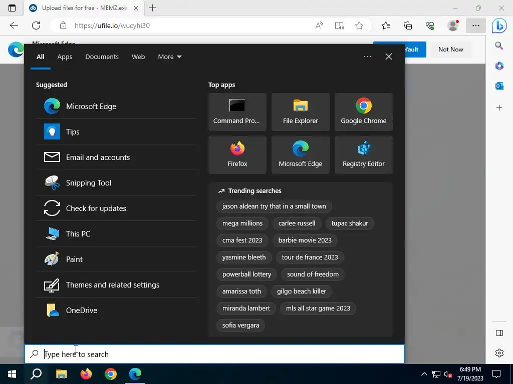The height and width of the screenshot is (384, 513).
Task: Launch Firefox from taskbar
Action: tap(86, 374)
